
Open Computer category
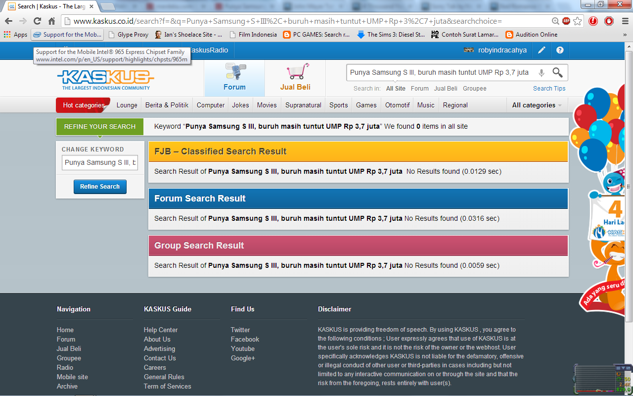pyautogui.click(x=211, y=105)
